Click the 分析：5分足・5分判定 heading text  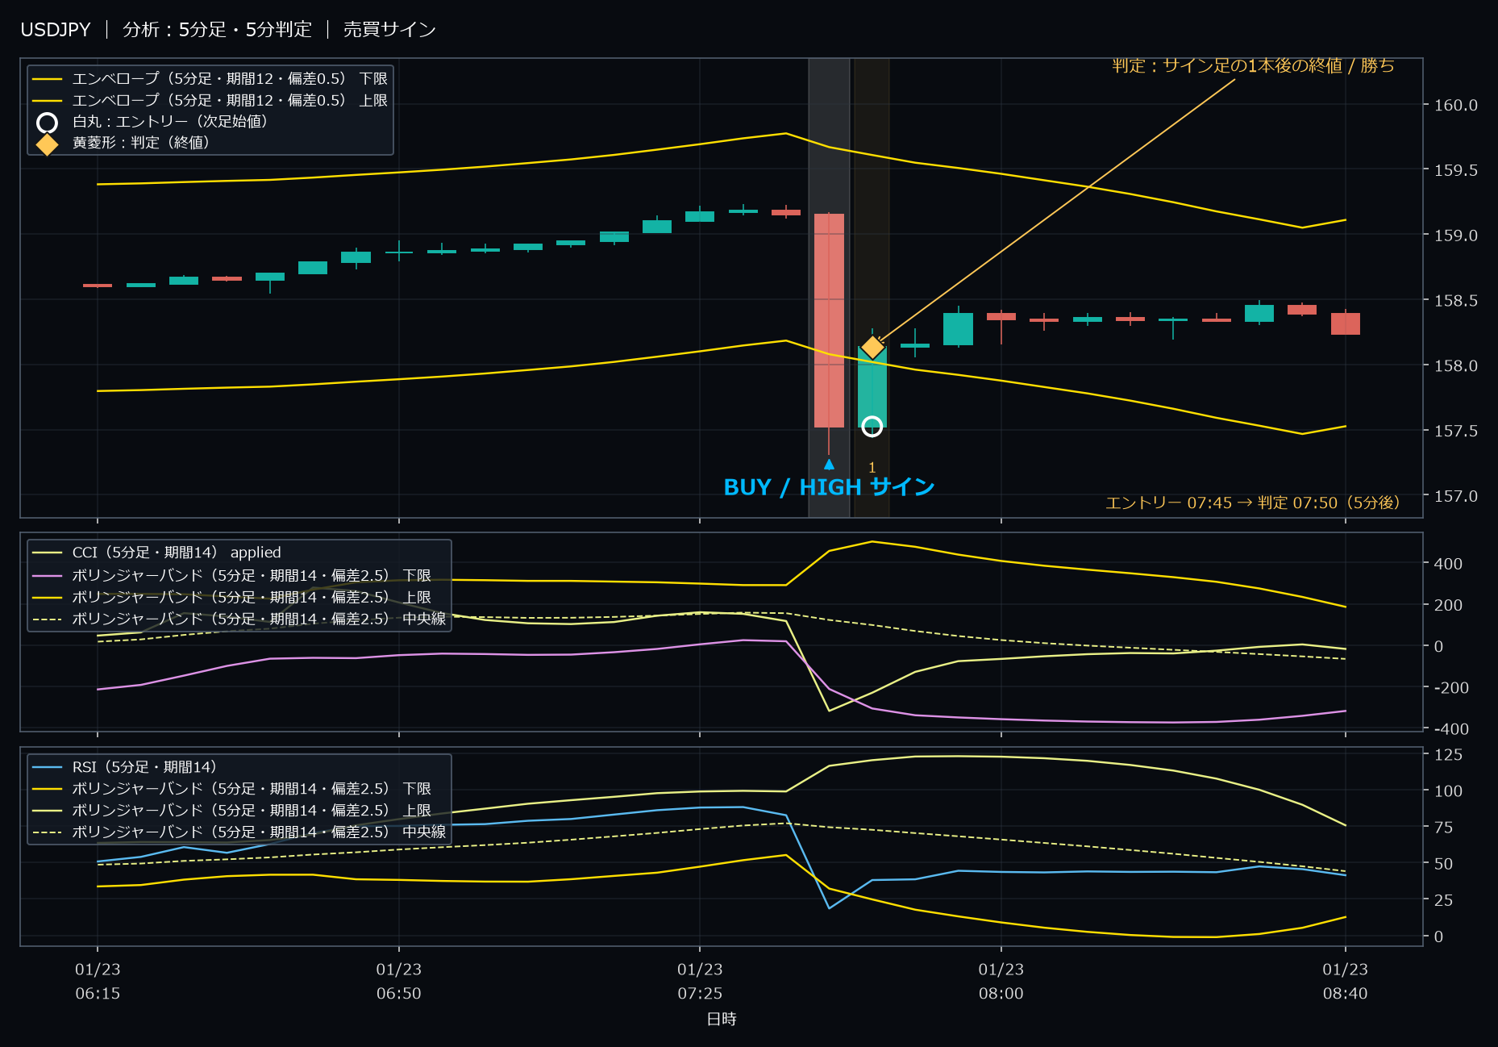point(217,30)
